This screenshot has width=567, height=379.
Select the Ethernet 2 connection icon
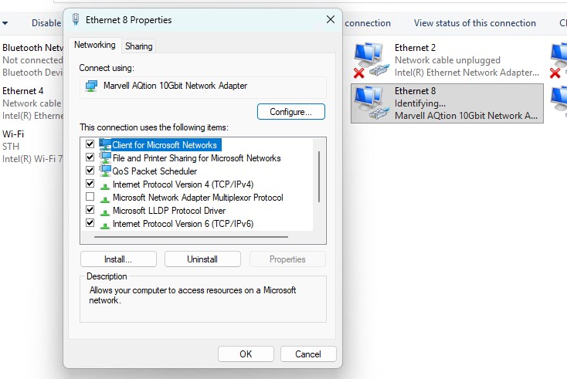click(372, 60)
